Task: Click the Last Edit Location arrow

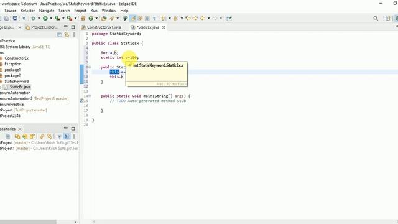Action: (188, 18)
